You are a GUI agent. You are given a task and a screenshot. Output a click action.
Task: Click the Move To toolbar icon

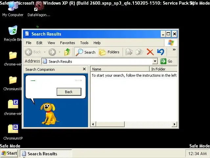[x=129, y=52]
